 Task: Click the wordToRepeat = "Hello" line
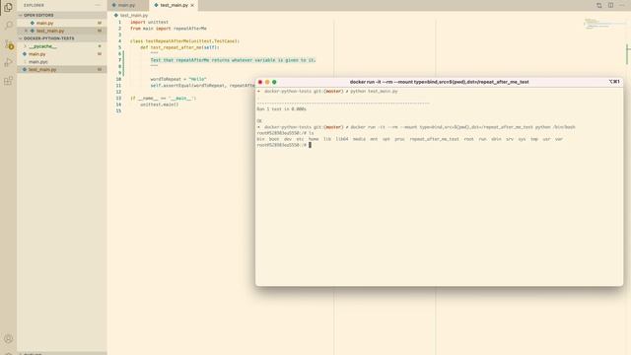178,79
